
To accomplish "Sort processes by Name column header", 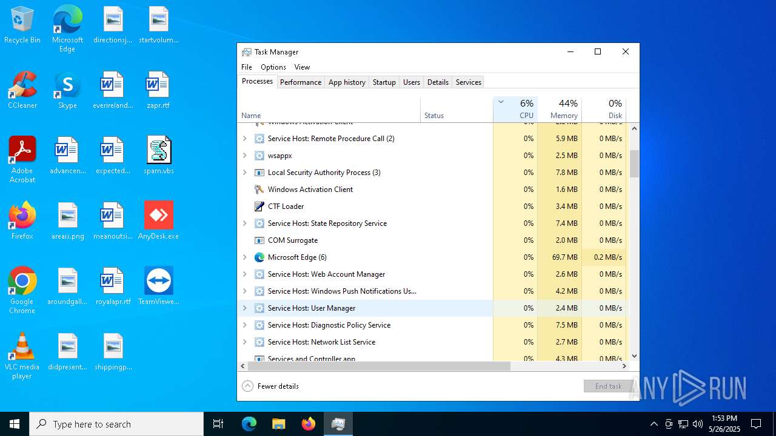I will tap(329, 109).
